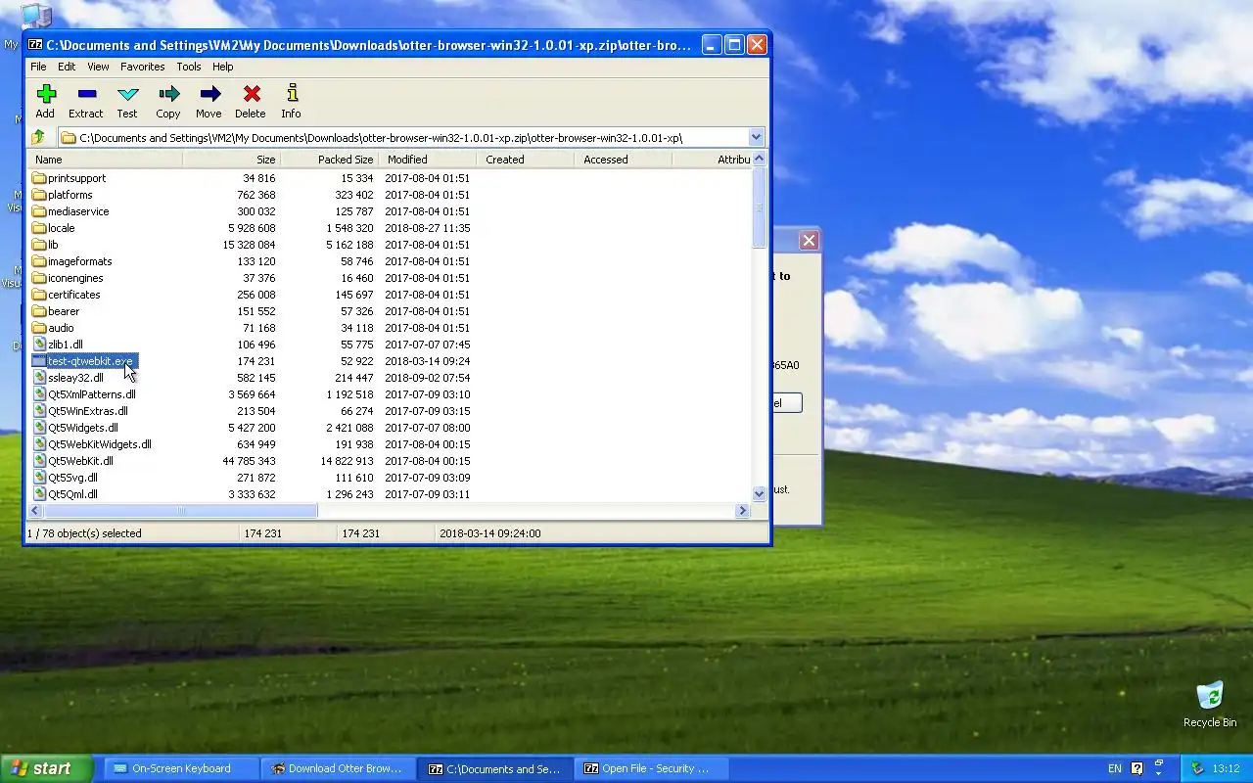Select the mediaservice folder icon
The height and width of the screenshot is (783, 1253).
tap(39, 211)
